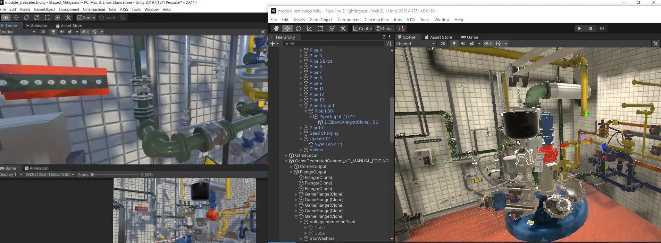Toggle scene lighting in right Scene view
Image resolution: width=661 pixels, height=243 pixels.
pos(454,44)
